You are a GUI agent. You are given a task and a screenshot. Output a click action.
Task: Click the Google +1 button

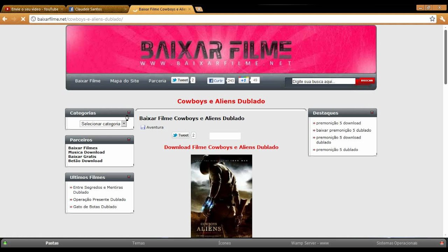point(244,80)
